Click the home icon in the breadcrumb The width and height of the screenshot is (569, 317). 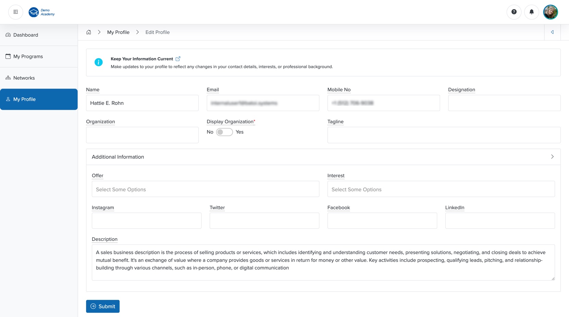(x=89, y=32)
